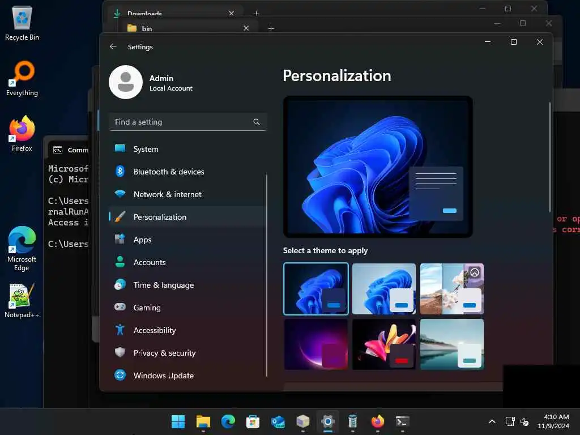580x435 pixels.
Task: Open the Recycle Bin desktop icon
Action: pos(22,23)
